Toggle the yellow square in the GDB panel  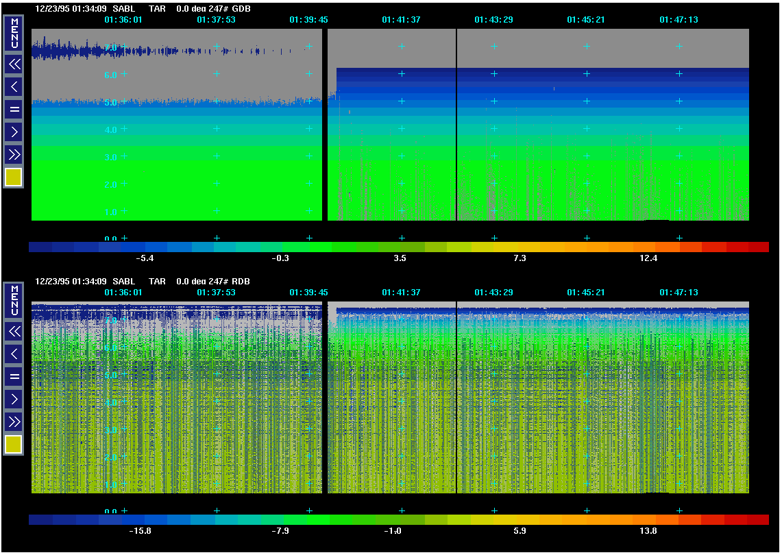(x=14, y=177)
